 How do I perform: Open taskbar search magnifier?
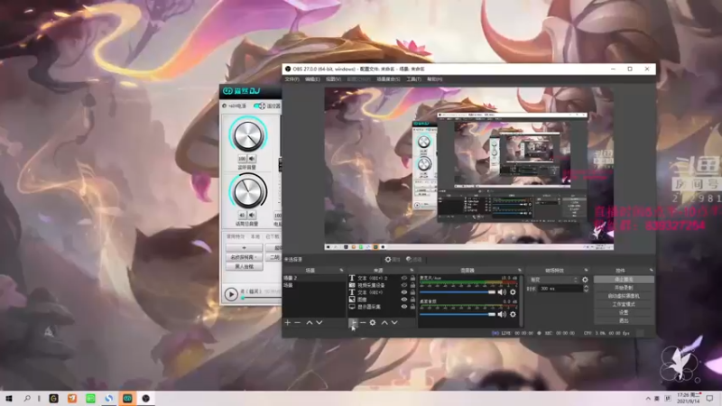pos(27,398)
